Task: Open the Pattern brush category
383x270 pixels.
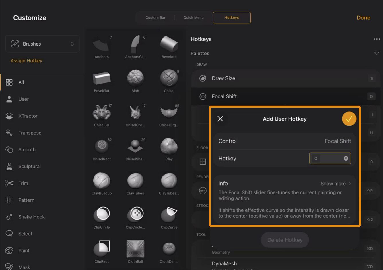Action: click(42, 200)
